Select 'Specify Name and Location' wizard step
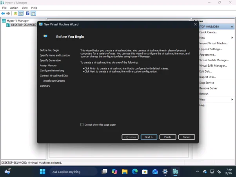Screen dimensions: 236x177 [x=55, y=55]
